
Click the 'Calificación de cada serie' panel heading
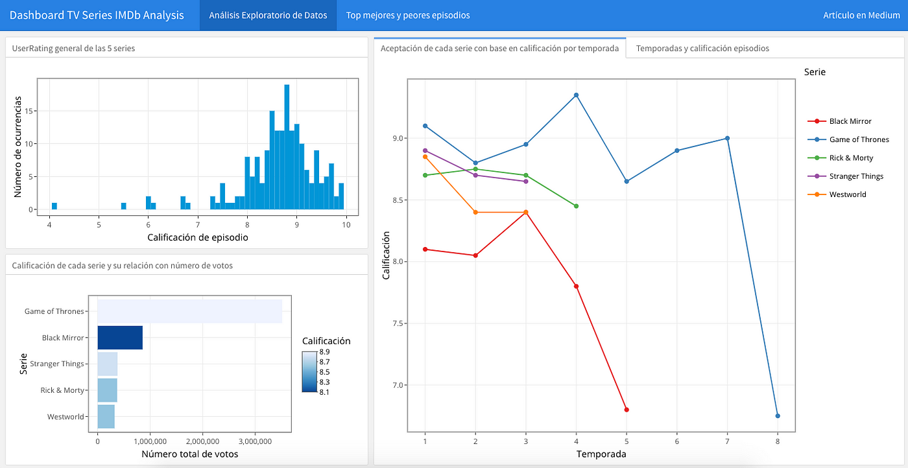pyautogui.click(x=123, y=265)
